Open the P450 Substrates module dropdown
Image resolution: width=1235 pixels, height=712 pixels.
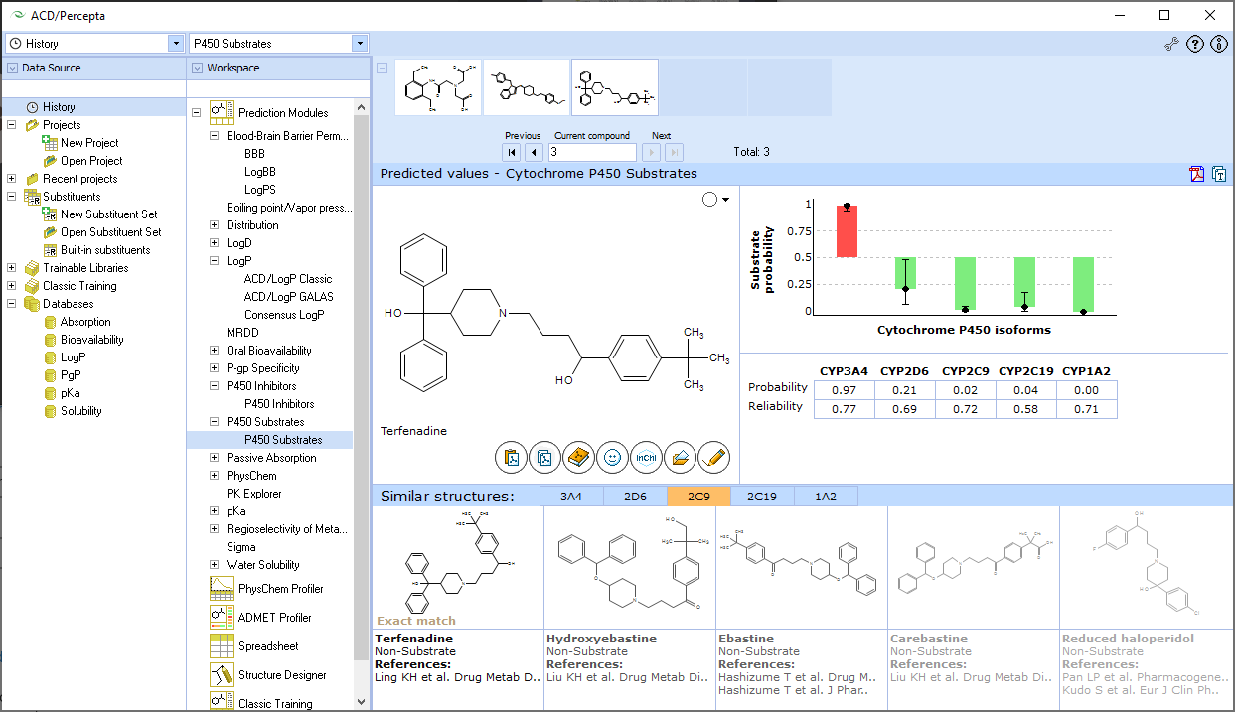[360, 44]
